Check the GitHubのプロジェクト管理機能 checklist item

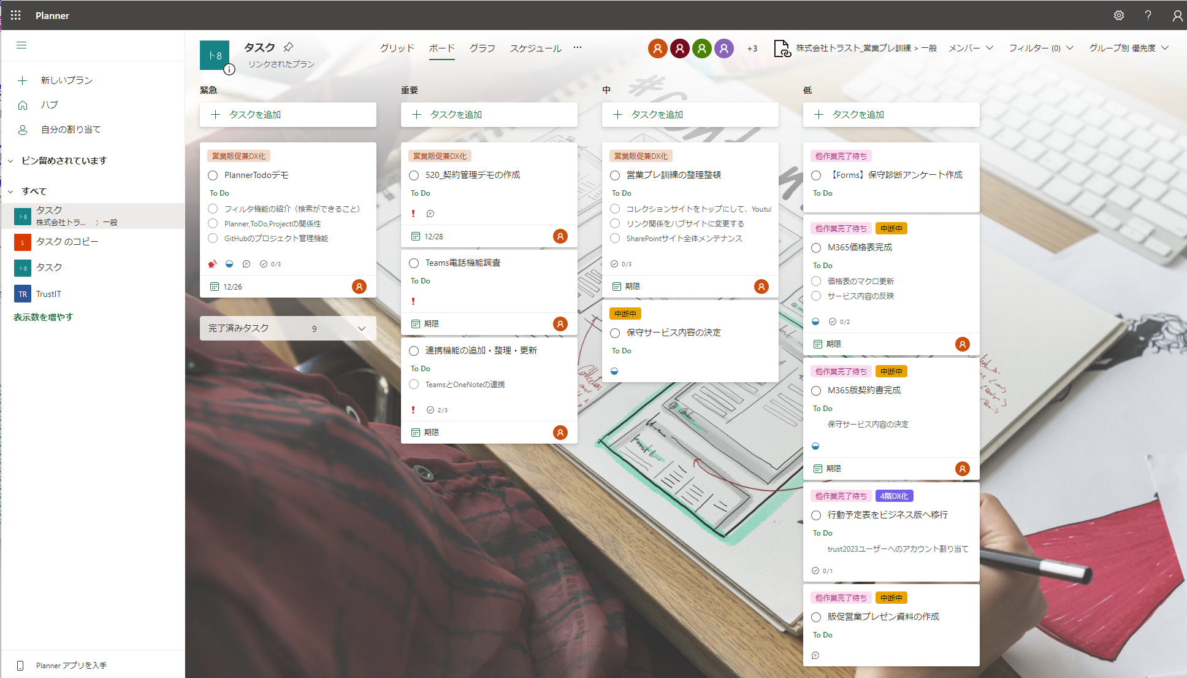213,238
